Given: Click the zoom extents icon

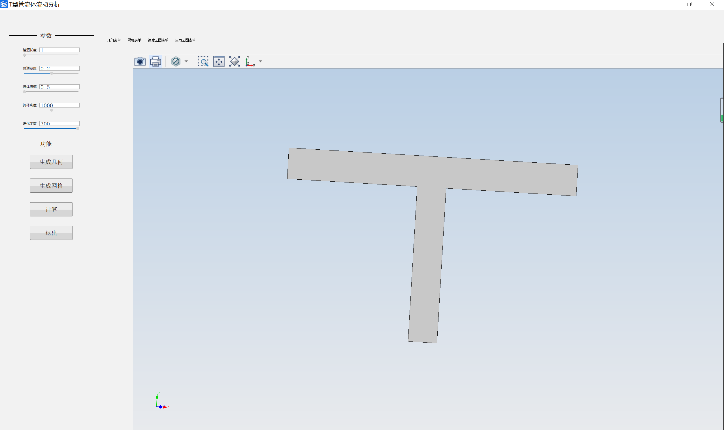Looking at the screenshot, I should pos(234,61).
